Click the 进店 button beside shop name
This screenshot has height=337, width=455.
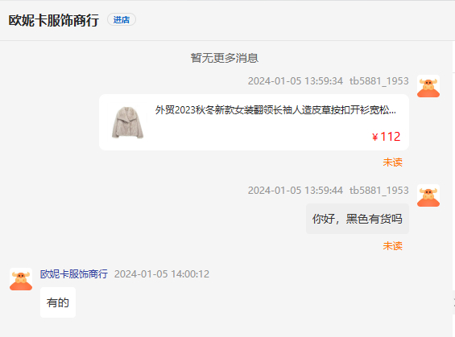point(122,19)
